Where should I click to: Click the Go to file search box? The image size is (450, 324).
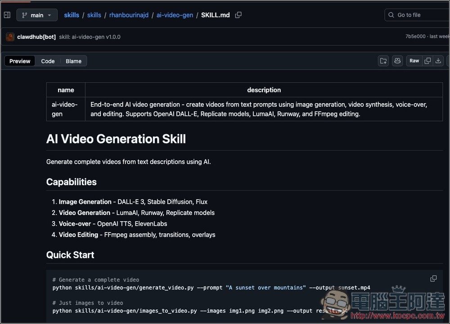pos(418,15)
